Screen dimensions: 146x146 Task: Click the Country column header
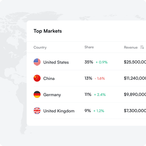coord(40,47)
